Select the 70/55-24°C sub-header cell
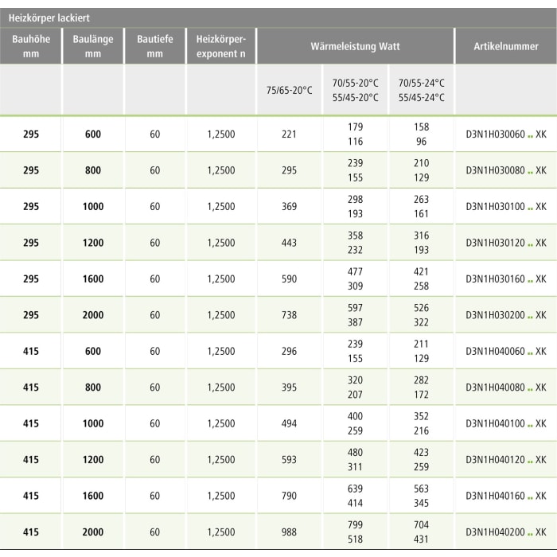557x557 pixels. tap(421, 90)
